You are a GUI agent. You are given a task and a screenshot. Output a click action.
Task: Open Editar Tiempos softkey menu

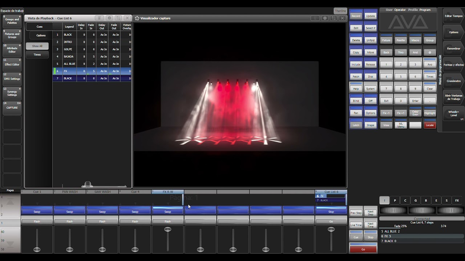(453, 16)
